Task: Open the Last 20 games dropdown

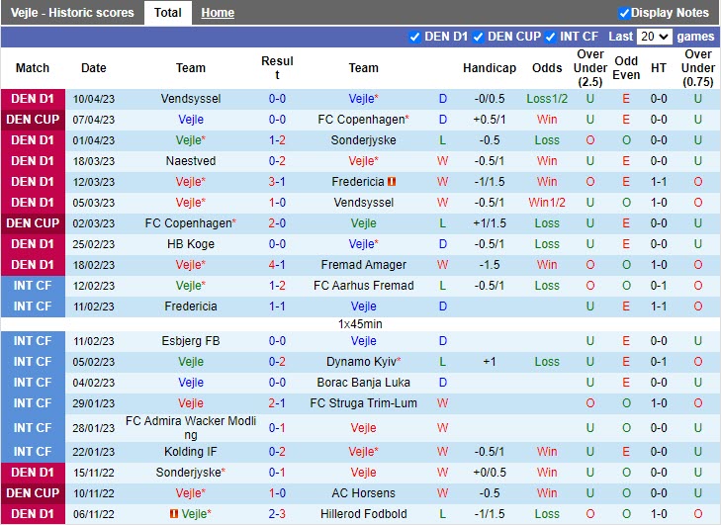Action: coord(655,37)
